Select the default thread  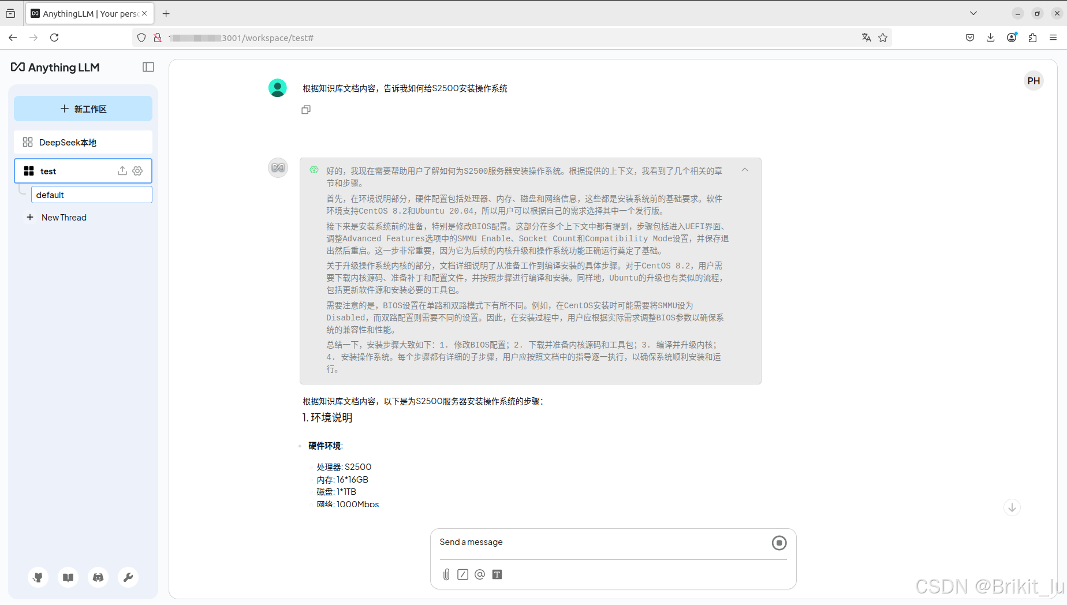coord(92,195)
